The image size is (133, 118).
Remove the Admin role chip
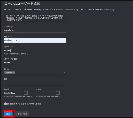click(14, 73)
